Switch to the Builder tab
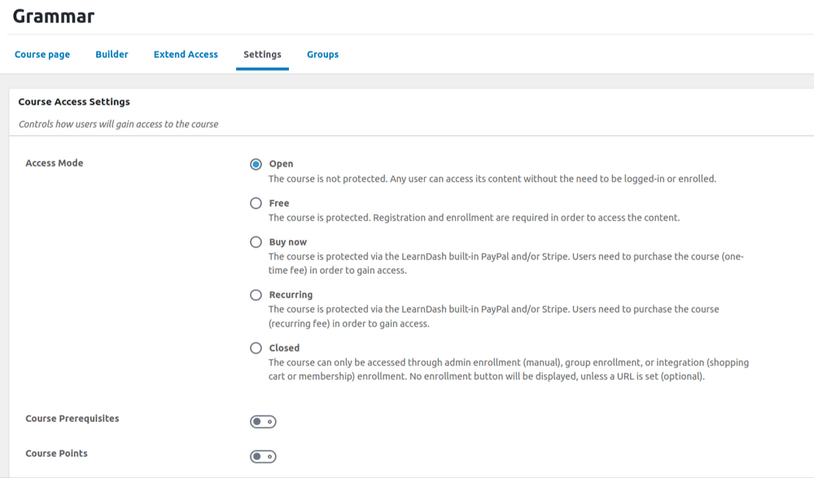This screenshot has width=814, height=478. tap(112, 54)
